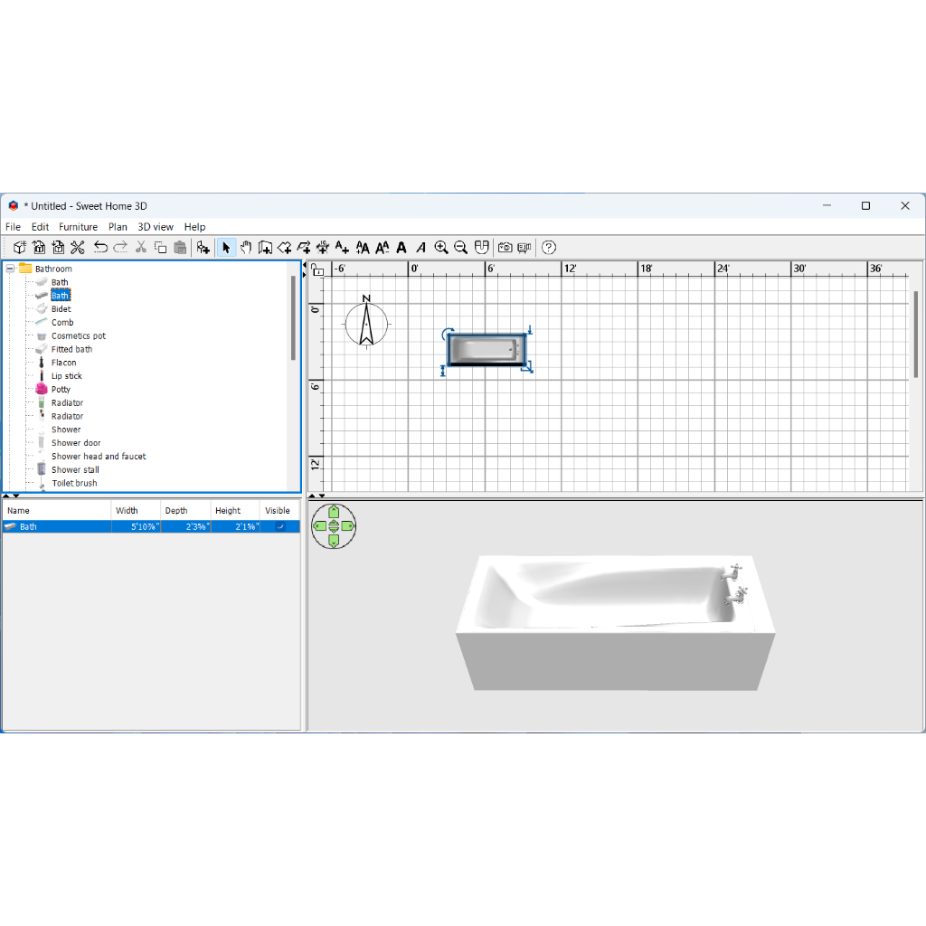Open the 3D view menu
Image resolution: width=926 pixels, height=926 pixels.
click(155, 227)
